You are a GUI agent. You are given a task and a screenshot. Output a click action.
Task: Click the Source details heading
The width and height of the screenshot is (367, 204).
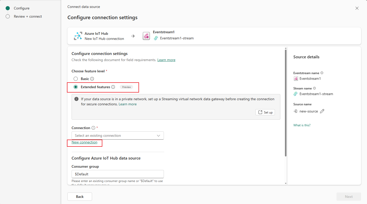point(306,57)
